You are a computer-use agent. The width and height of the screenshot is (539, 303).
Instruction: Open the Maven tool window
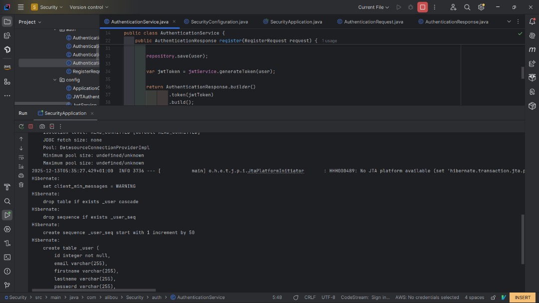pyautogui.click(x=532, y=49)
